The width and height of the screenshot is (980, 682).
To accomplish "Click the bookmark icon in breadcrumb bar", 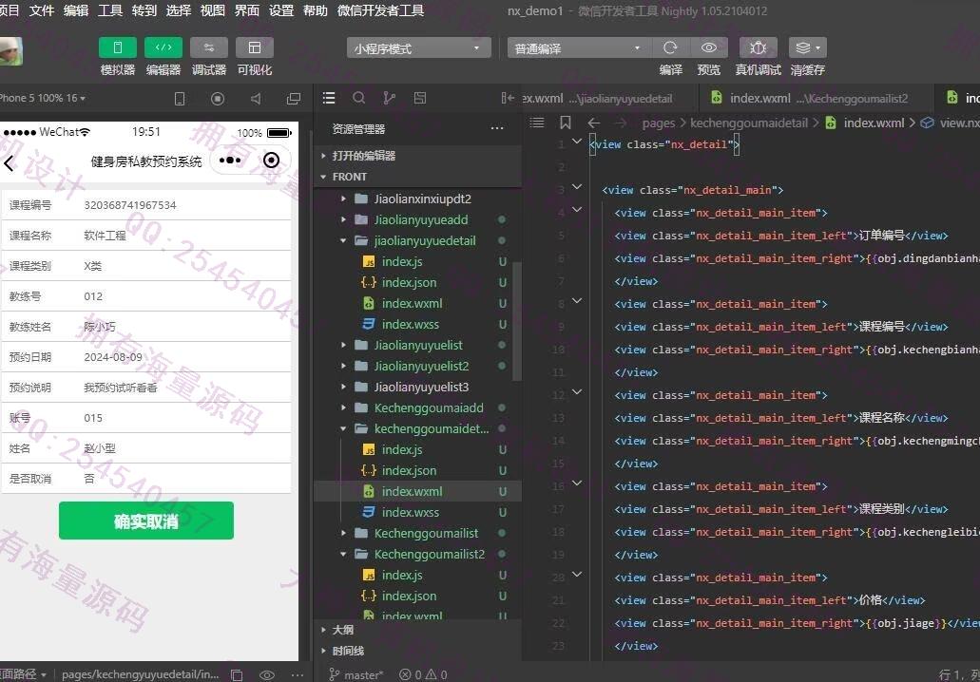I will pos(565,123).
